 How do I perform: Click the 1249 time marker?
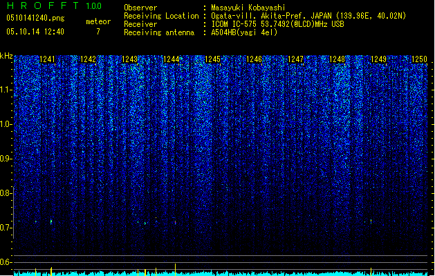tap(378, 59)
